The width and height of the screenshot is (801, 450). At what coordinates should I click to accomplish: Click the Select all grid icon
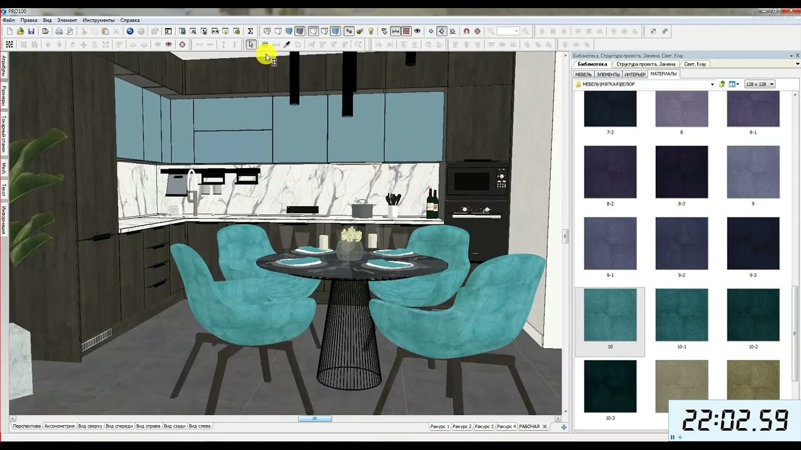[9, 44]
